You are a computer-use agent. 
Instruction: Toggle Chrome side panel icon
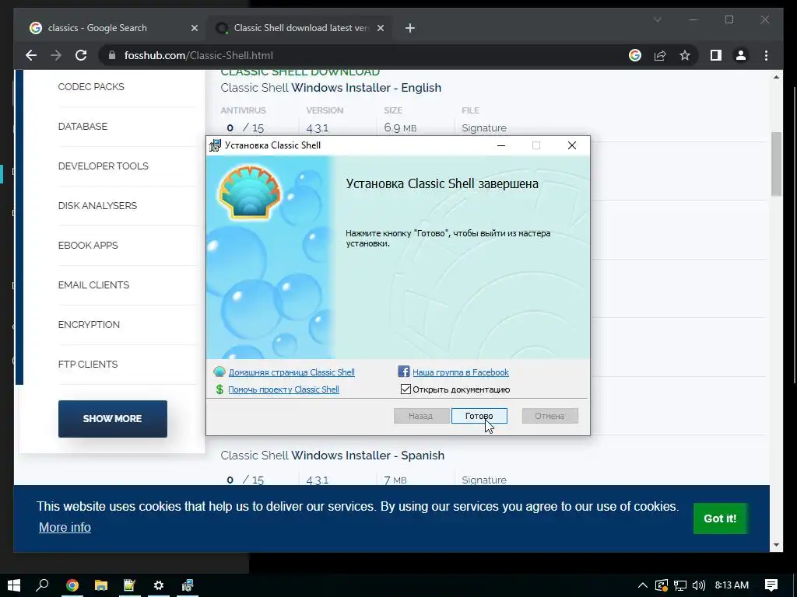point(716,55)
